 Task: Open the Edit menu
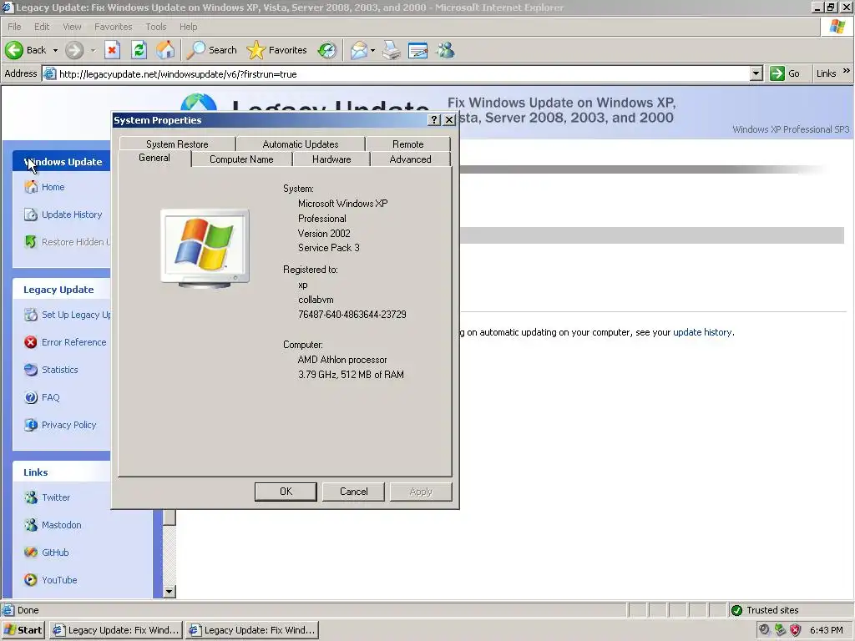tap(42, 27)
